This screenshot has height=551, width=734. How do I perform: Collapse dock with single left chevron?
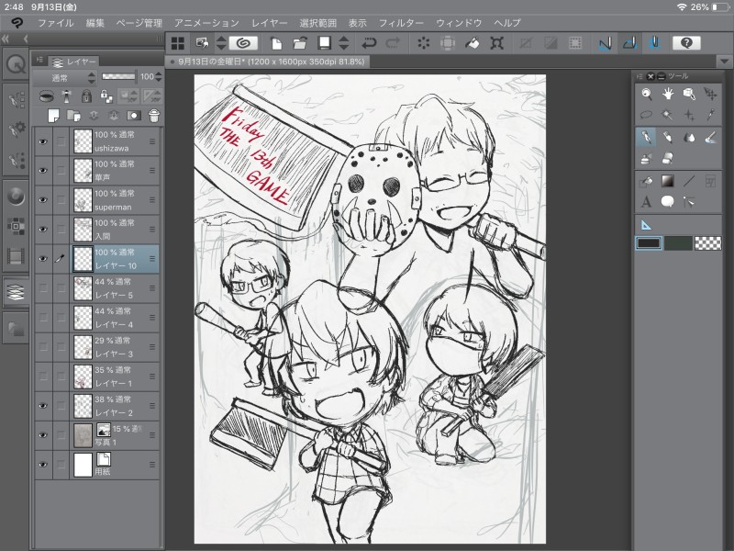click(x=26, y=39)
